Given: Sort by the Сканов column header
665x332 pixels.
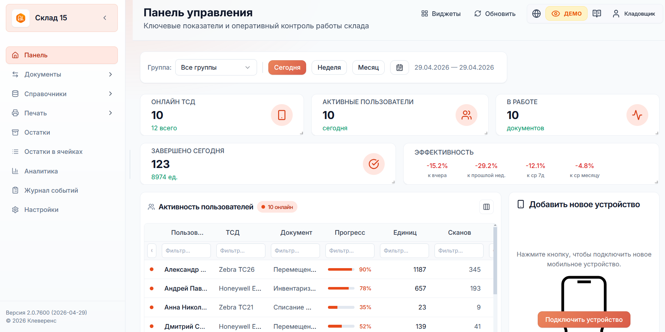Looking at the screenshot, I should (x=460, y=233).
